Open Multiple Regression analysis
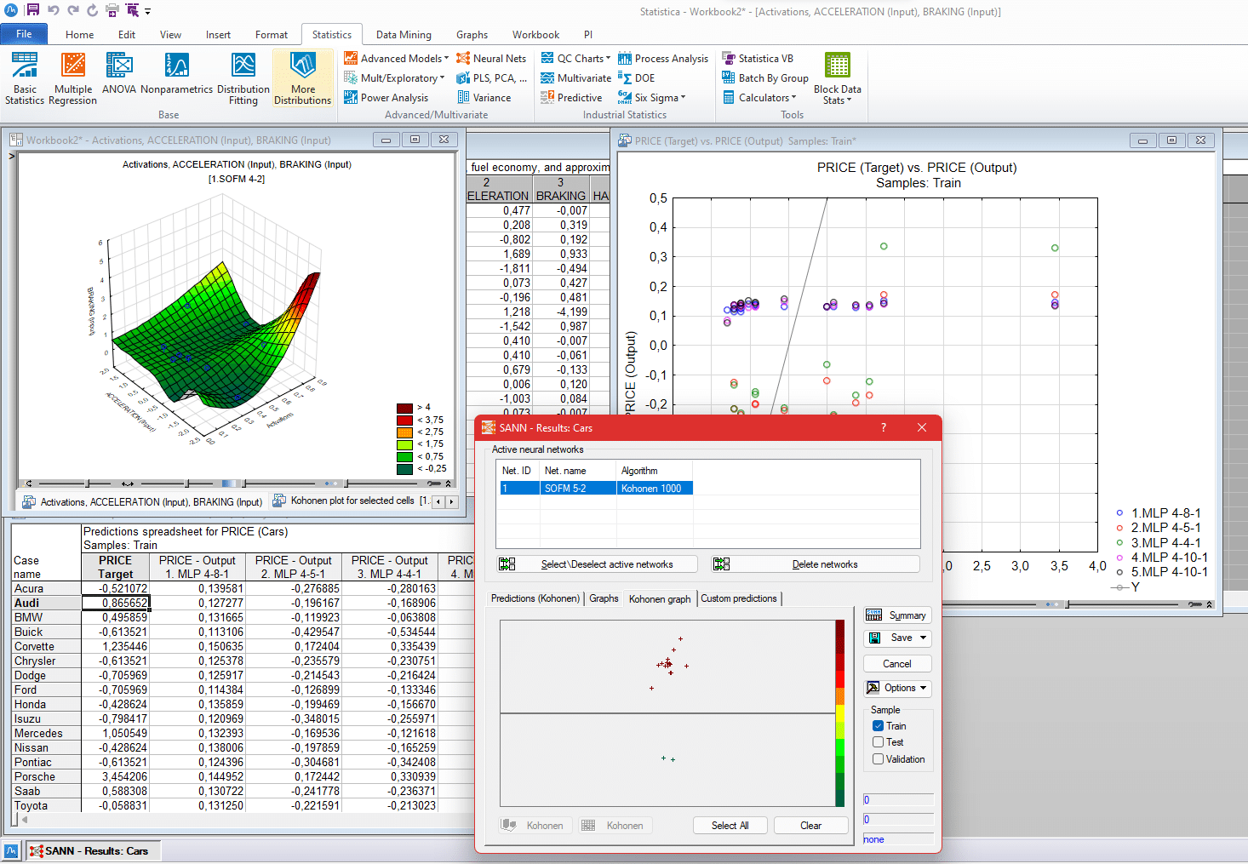This screenshot has height=864, width=1248. [73, 78]
